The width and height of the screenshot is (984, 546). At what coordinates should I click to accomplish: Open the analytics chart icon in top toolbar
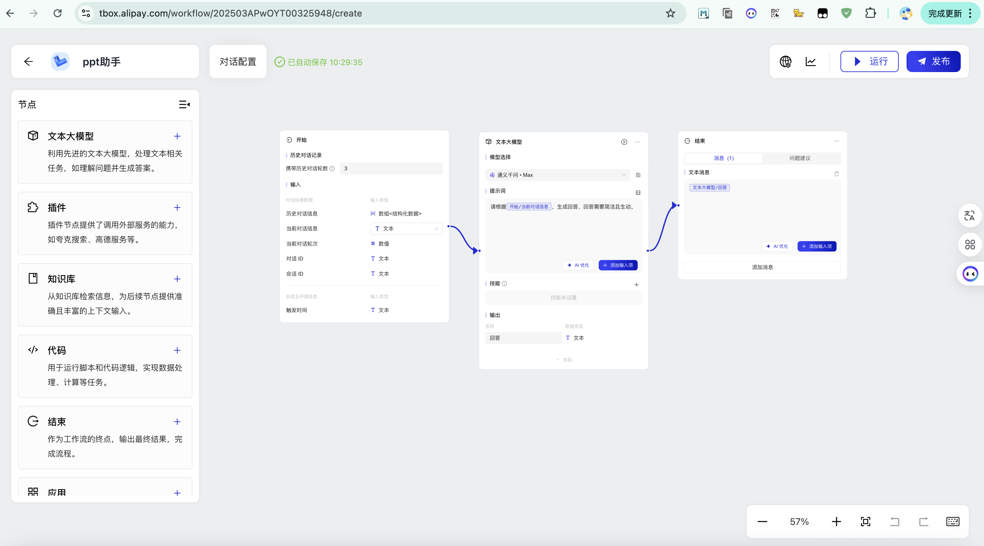click(811, 61)
